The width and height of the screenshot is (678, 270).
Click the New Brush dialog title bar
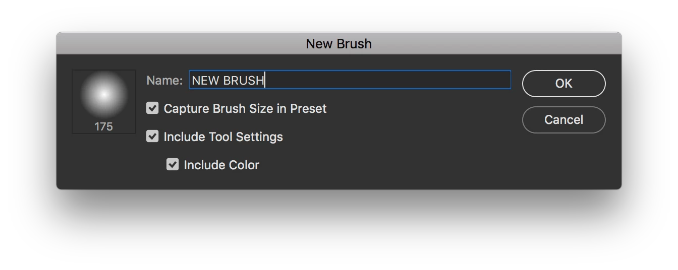coord(202,44)
